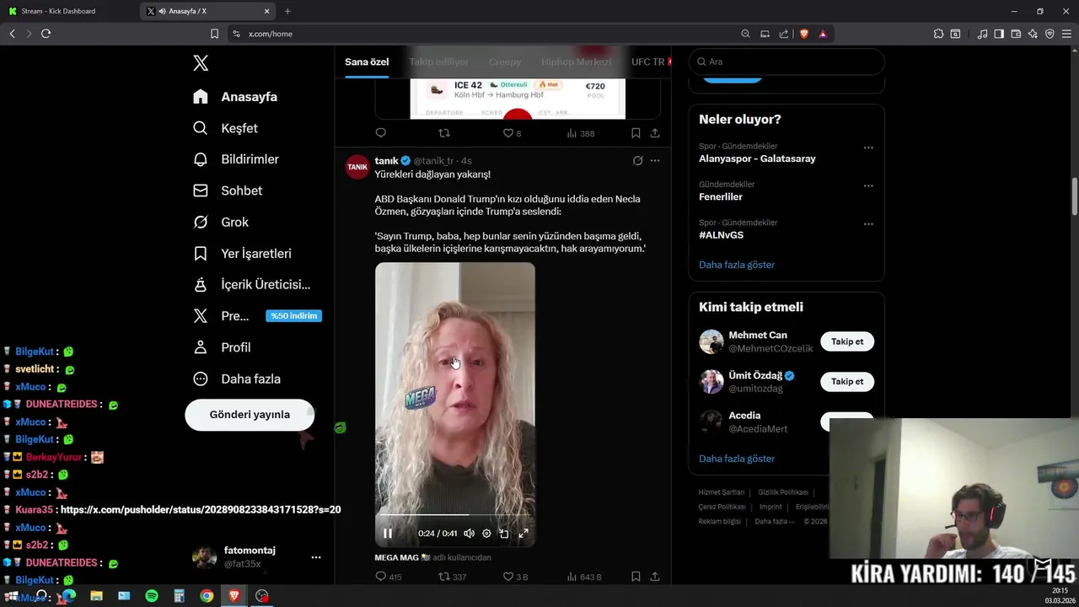Open Keşfet explore page
The image size is (1079, 607).
point(225,128)
